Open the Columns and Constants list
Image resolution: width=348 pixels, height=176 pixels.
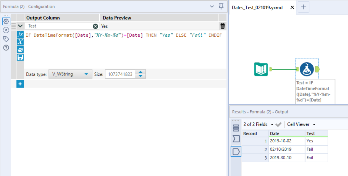pyautogui.click(x=20, y=42)
